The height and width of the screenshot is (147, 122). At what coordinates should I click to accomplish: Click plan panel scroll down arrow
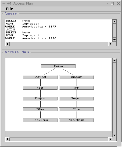114,135
